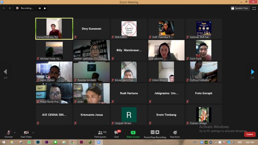Click the muted mic icon on Dery Gunawan
The height and width of the screenshot is (145, 258).
pyautogui.click(x=75, y=37)
